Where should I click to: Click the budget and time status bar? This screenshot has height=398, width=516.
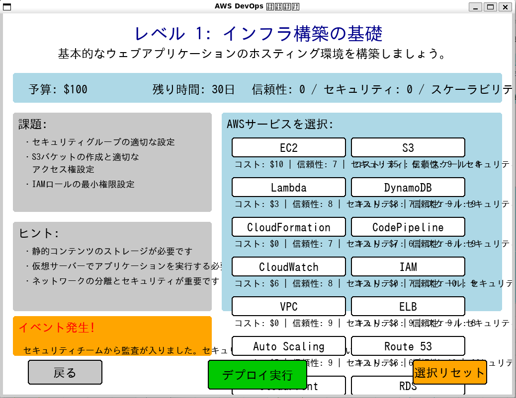coord(258,88)
